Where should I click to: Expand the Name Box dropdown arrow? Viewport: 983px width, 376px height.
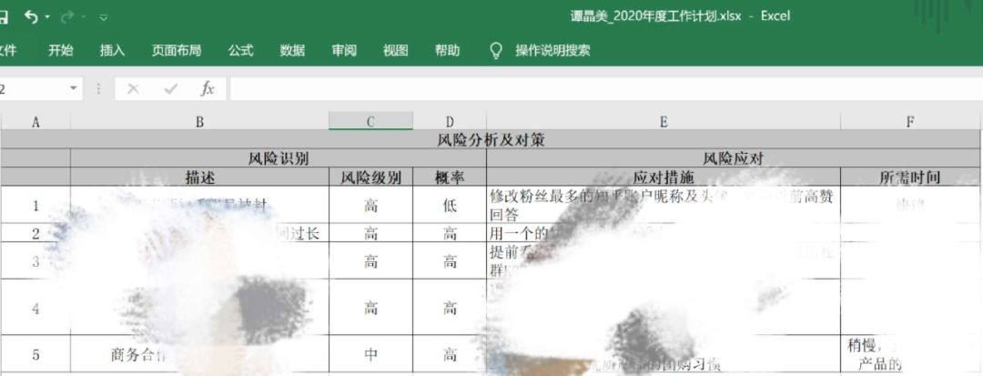74,88
